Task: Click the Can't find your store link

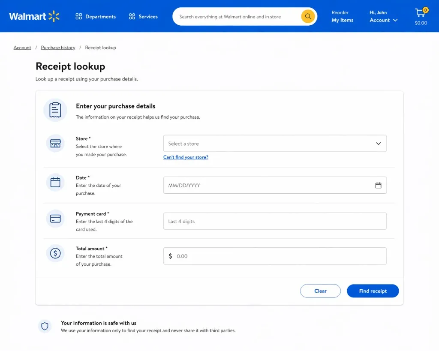Action: pyautogui.click(x=186, y=157)
